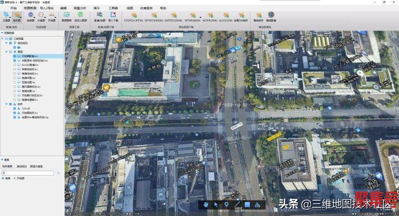This screenshot has width=399, height=216.
Task: Download SRTM3 (90m) elevation data
Action: [x=193, y=17]
